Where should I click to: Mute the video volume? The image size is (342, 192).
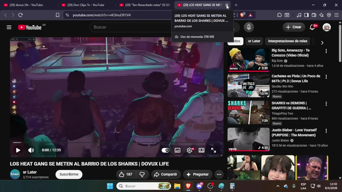[31, 150]
